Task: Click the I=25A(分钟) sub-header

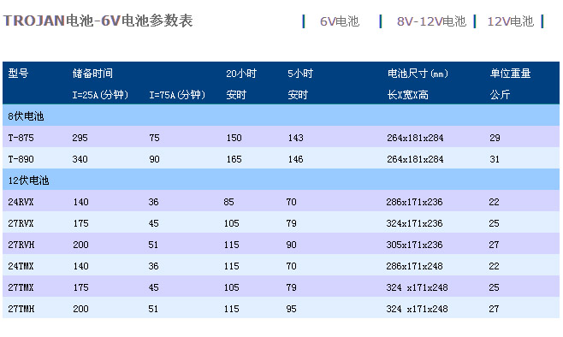Action: pyautogui.click(x=100, y=95)
